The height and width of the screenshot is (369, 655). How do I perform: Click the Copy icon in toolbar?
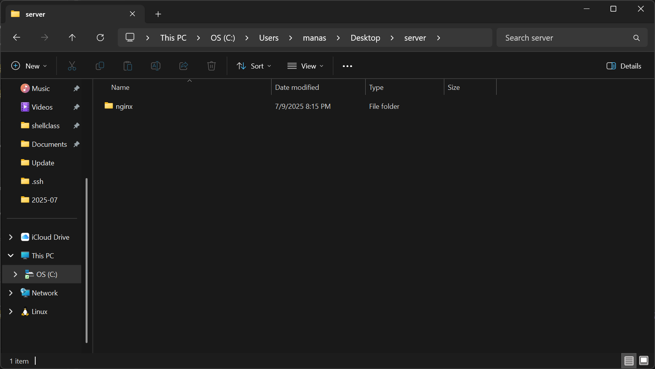tap(100, 66)
